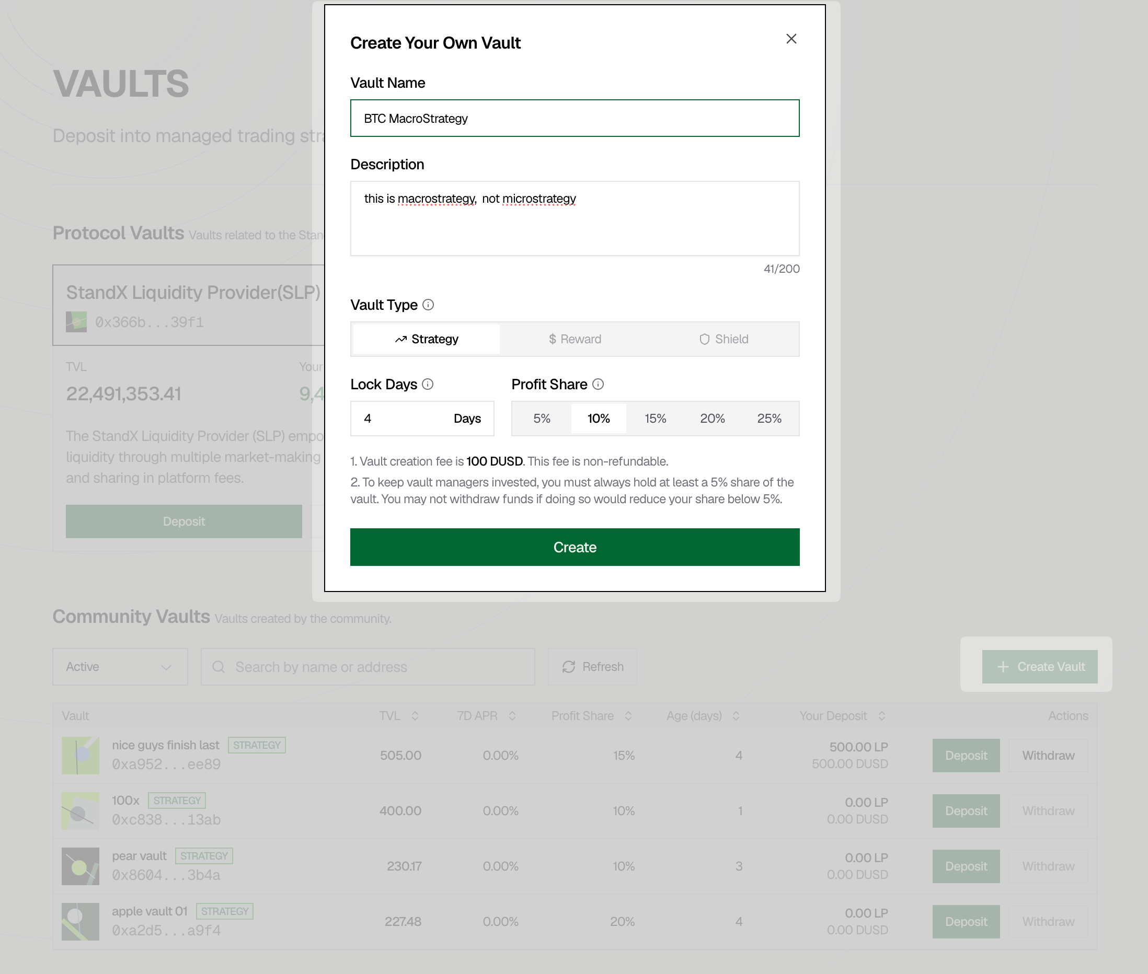Deposit into apple vault 01

point(966,922)
